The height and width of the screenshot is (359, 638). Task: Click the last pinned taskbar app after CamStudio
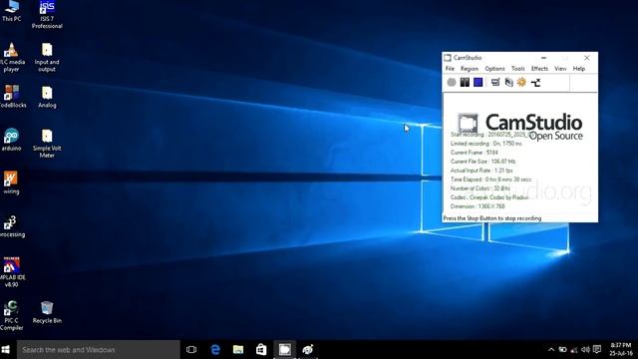(x=308, y=350)
